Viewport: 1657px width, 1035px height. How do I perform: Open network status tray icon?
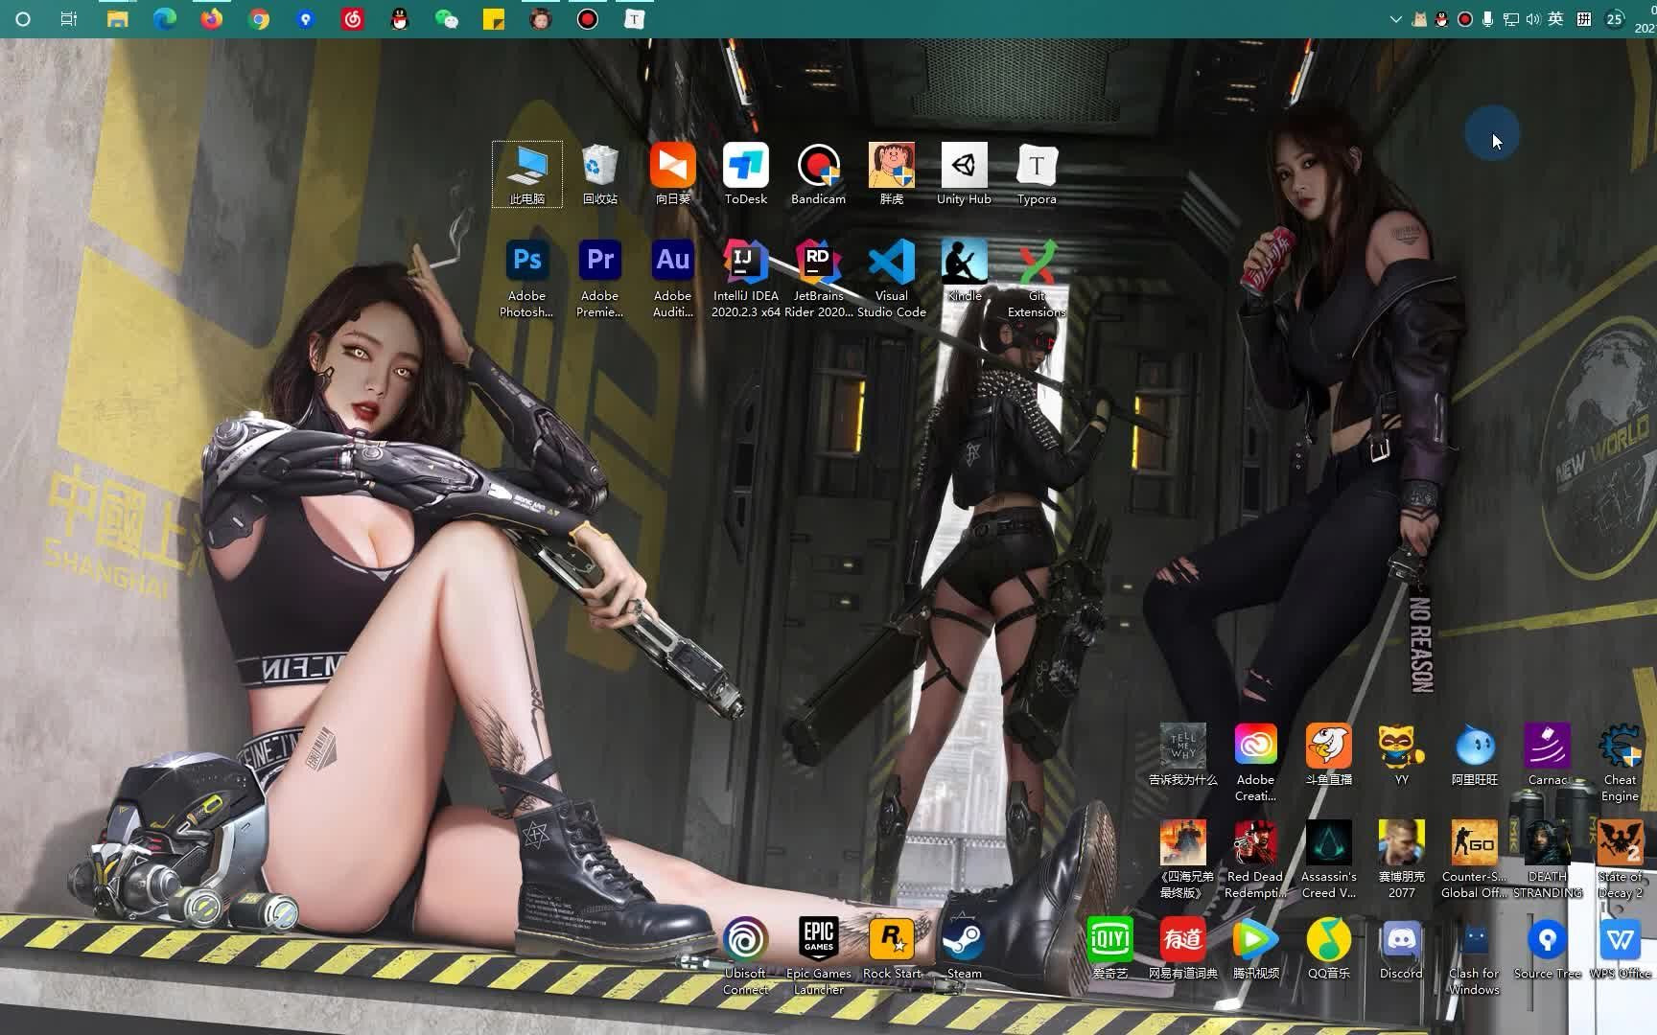pos(1510,19)
